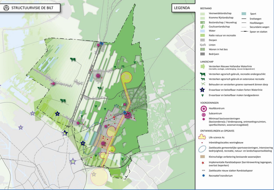Click 'Wonen in het bos' legend label

(x=218, y=49)
